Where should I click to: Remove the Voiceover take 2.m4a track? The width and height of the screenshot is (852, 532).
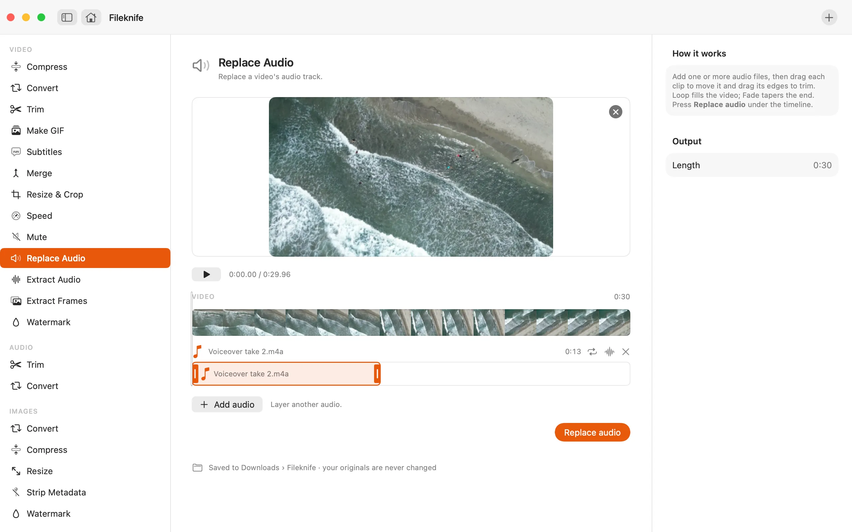point(626,351)
